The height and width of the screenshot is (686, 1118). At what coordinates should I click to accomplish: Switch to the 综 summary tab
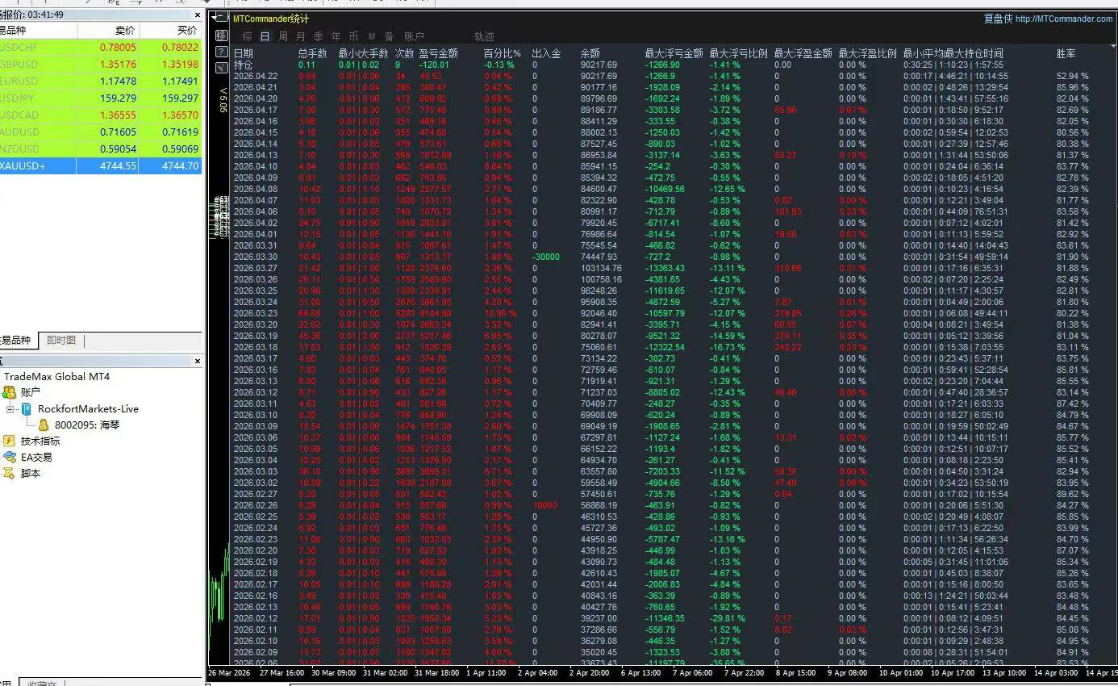coord(248,36)
